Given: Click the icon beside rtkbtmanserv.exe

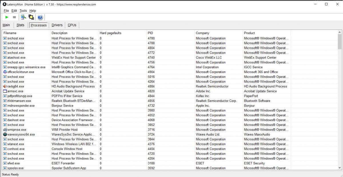Looking at the screenshot, I should (x=5, y=101).
